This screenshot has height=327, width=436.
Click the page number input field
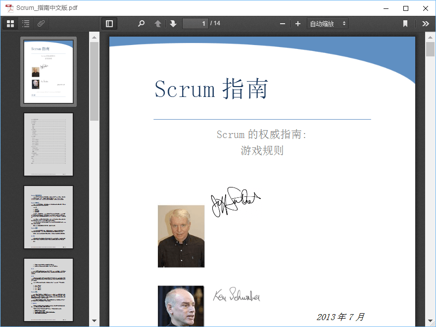(195, 24)
